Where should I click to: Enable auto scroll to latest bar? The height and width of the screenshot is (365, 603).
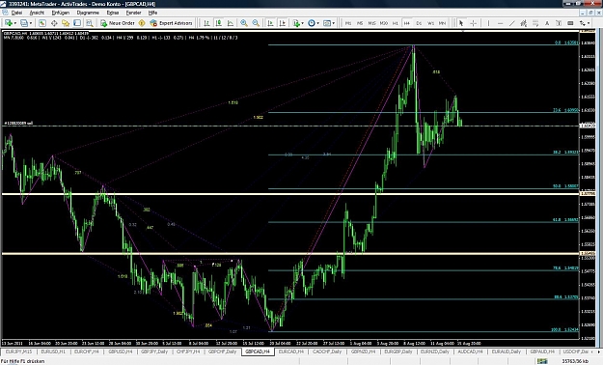(270, 23)
